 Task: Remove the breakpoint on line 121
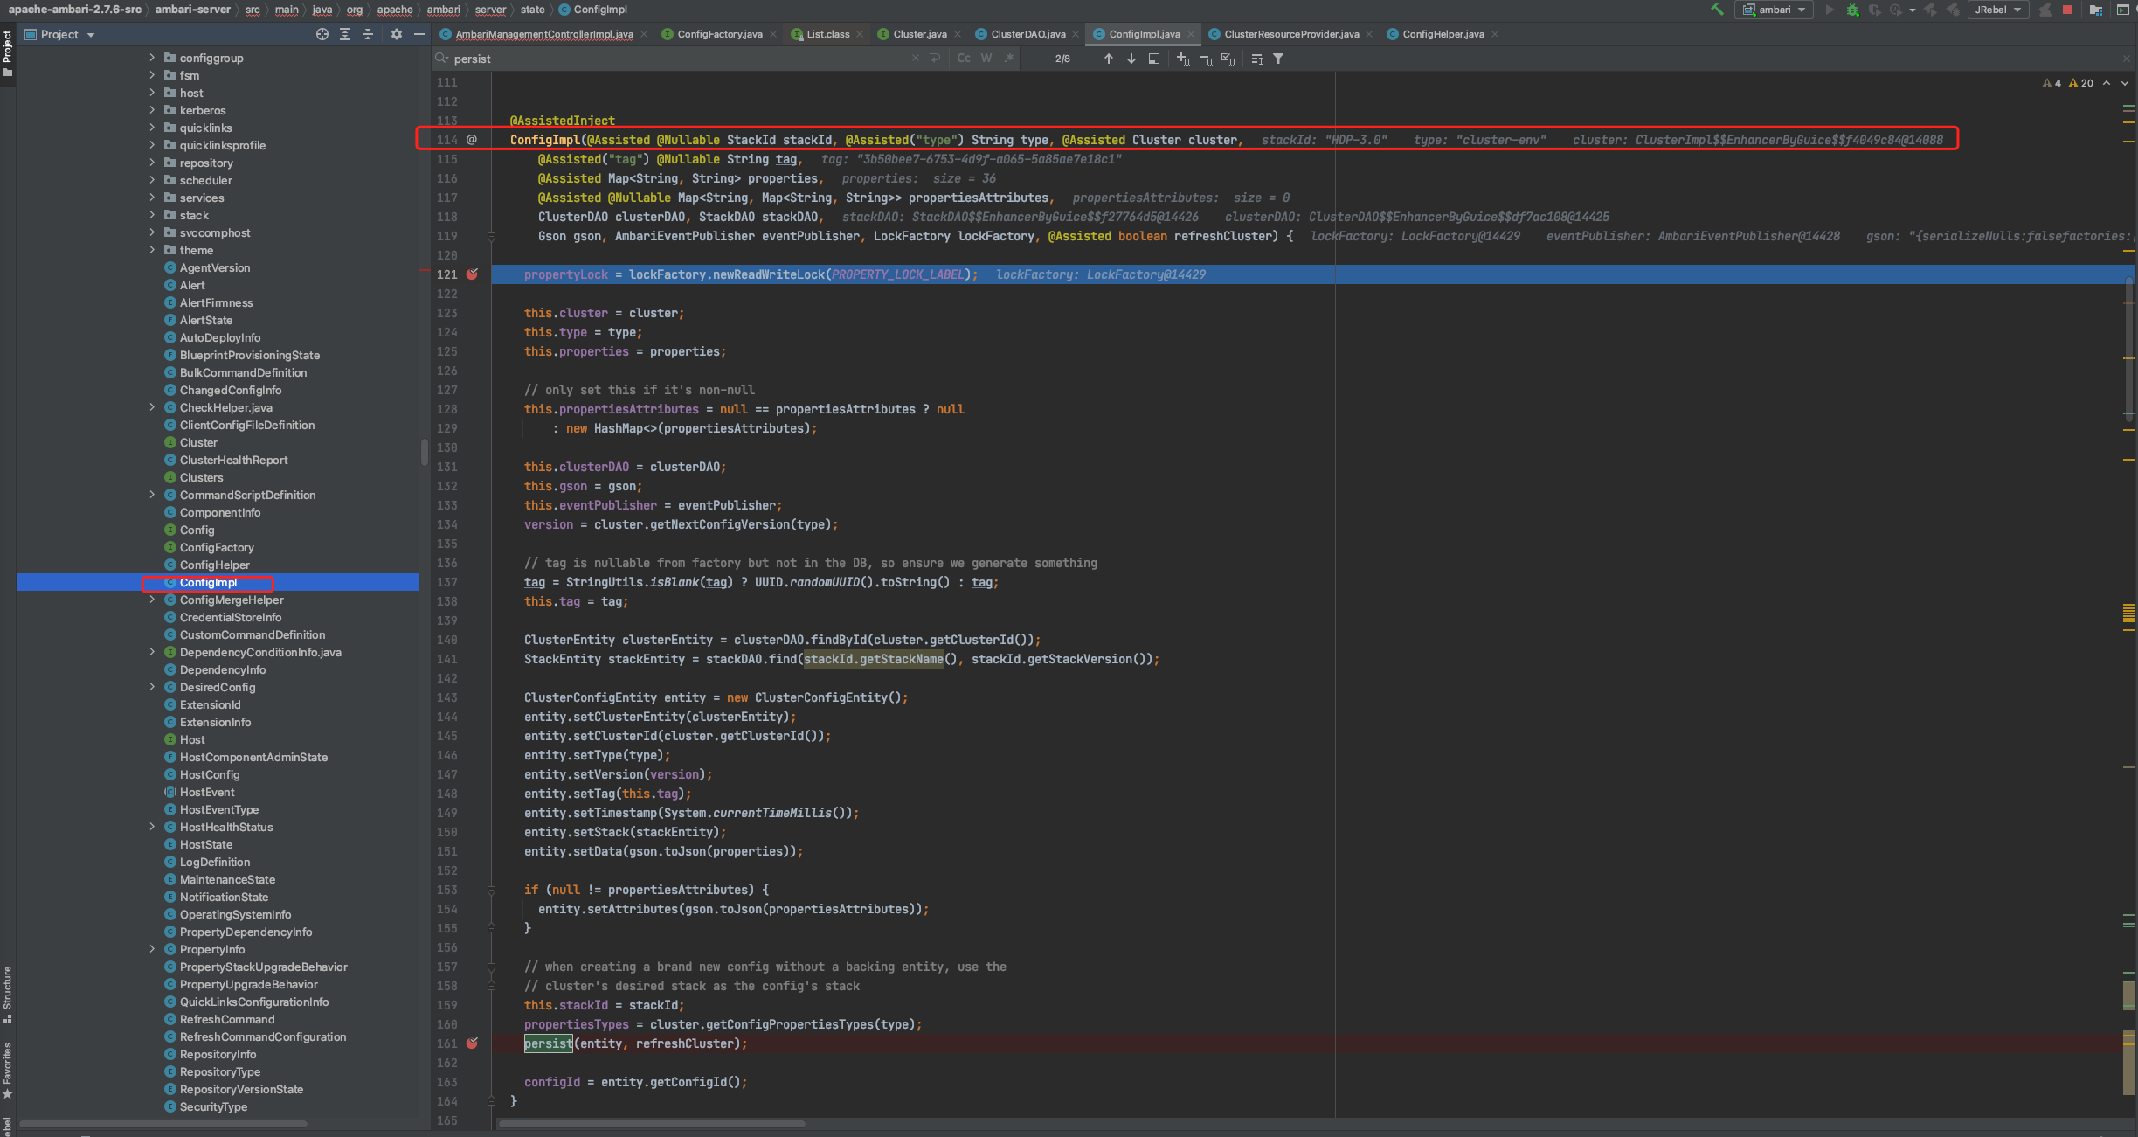pyautogui.click(x=472, y=274)
